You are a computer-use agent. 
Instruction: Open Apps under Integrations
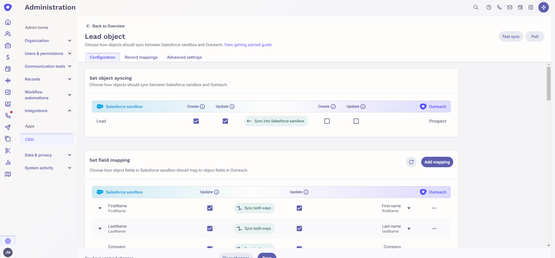coord(30,126)
